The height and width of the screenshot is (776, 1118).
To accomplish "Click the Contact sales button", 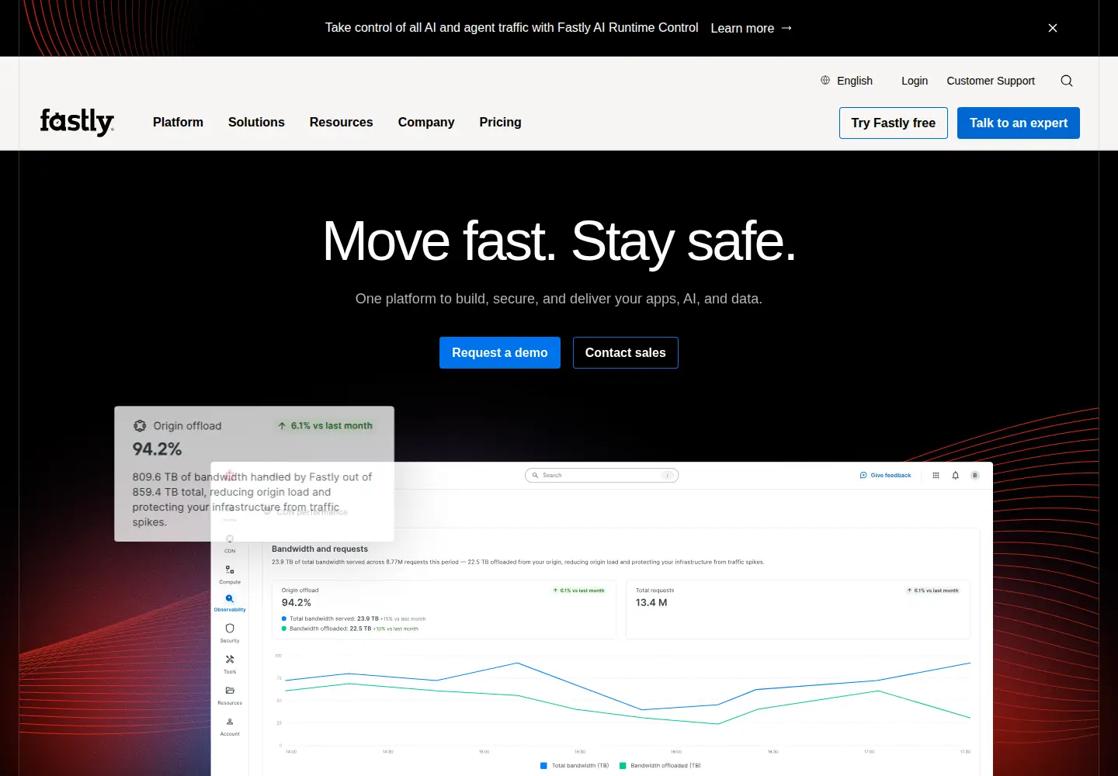I will click(x=626, y=352).
